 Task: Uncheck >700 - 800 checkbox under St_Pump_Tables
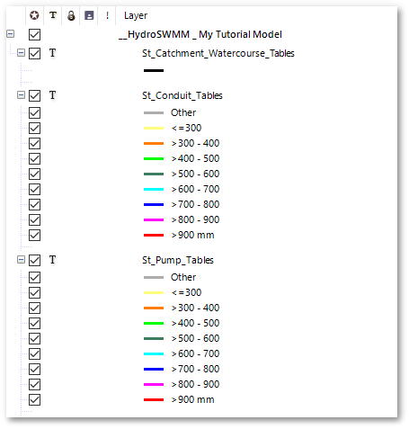pos(34,370)
